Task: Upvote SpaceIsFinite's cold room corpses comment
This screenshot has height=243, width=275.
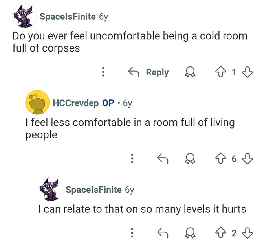Action: pos(220,72)
